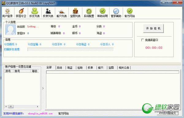This screenshot has width=184, height=118.
Task: Open the 管家辅助 globe icon
Action: 116,13
